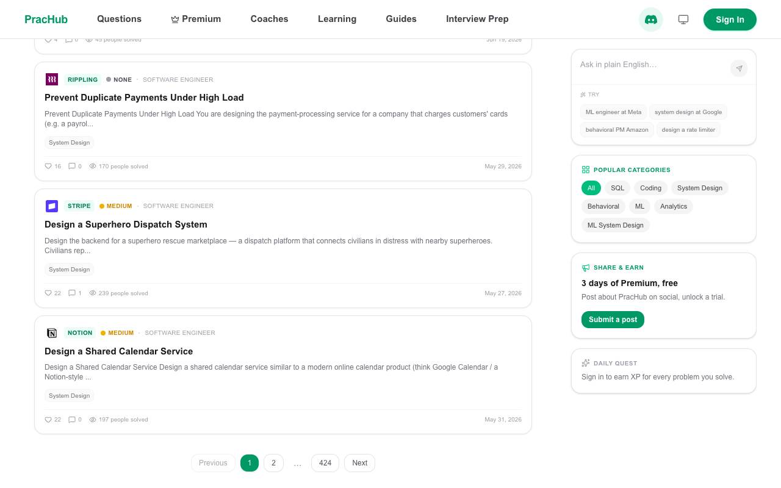The image size is (781, 488).
Task: Open Design a Superhero Dispatch System
Action: coord(126,224)
